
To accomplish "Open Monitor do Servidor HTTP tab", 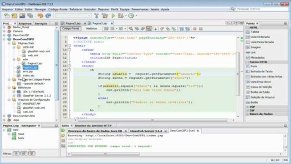I will click(93, 126).
